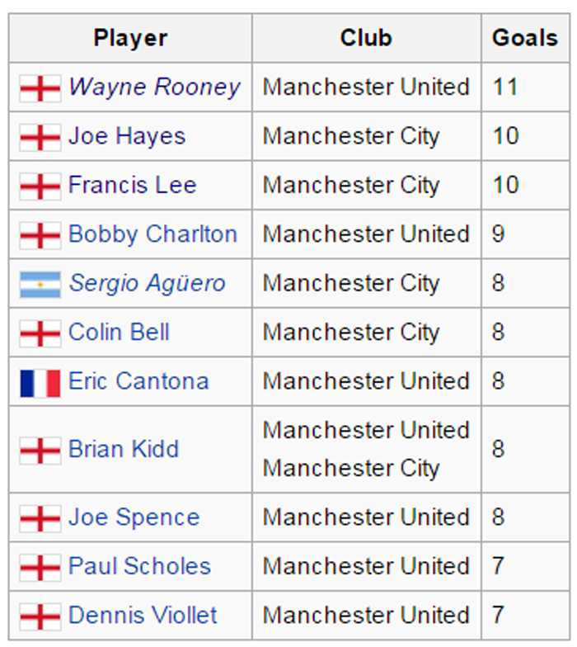Open the Wayne Rooney player link
Screen dimensions: 577x647
(x=154, y=87)
